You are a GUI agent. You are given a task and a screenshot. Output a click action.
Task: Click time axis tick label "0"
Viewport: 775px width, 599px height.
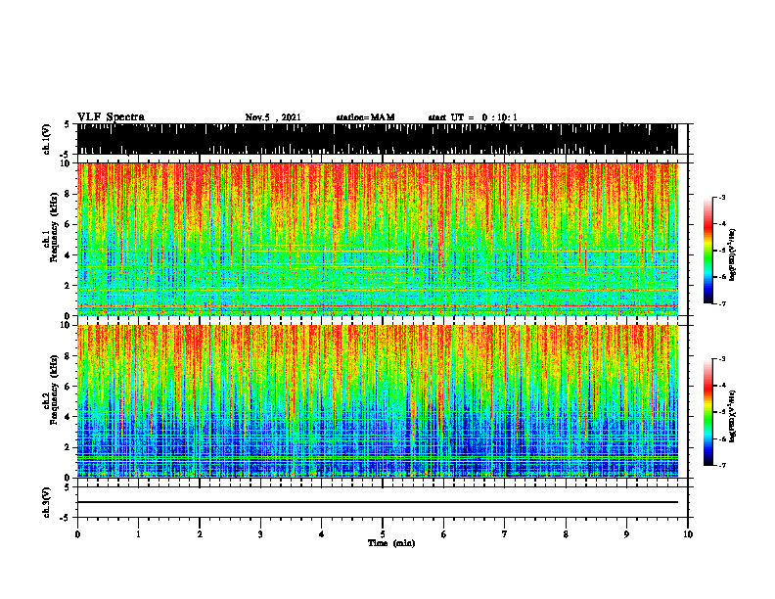click(x=77, y=534)
